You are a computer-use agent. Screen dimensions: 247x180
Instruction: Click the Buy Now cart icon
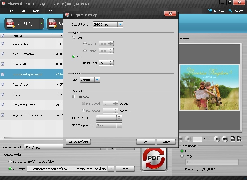(210, 11)
